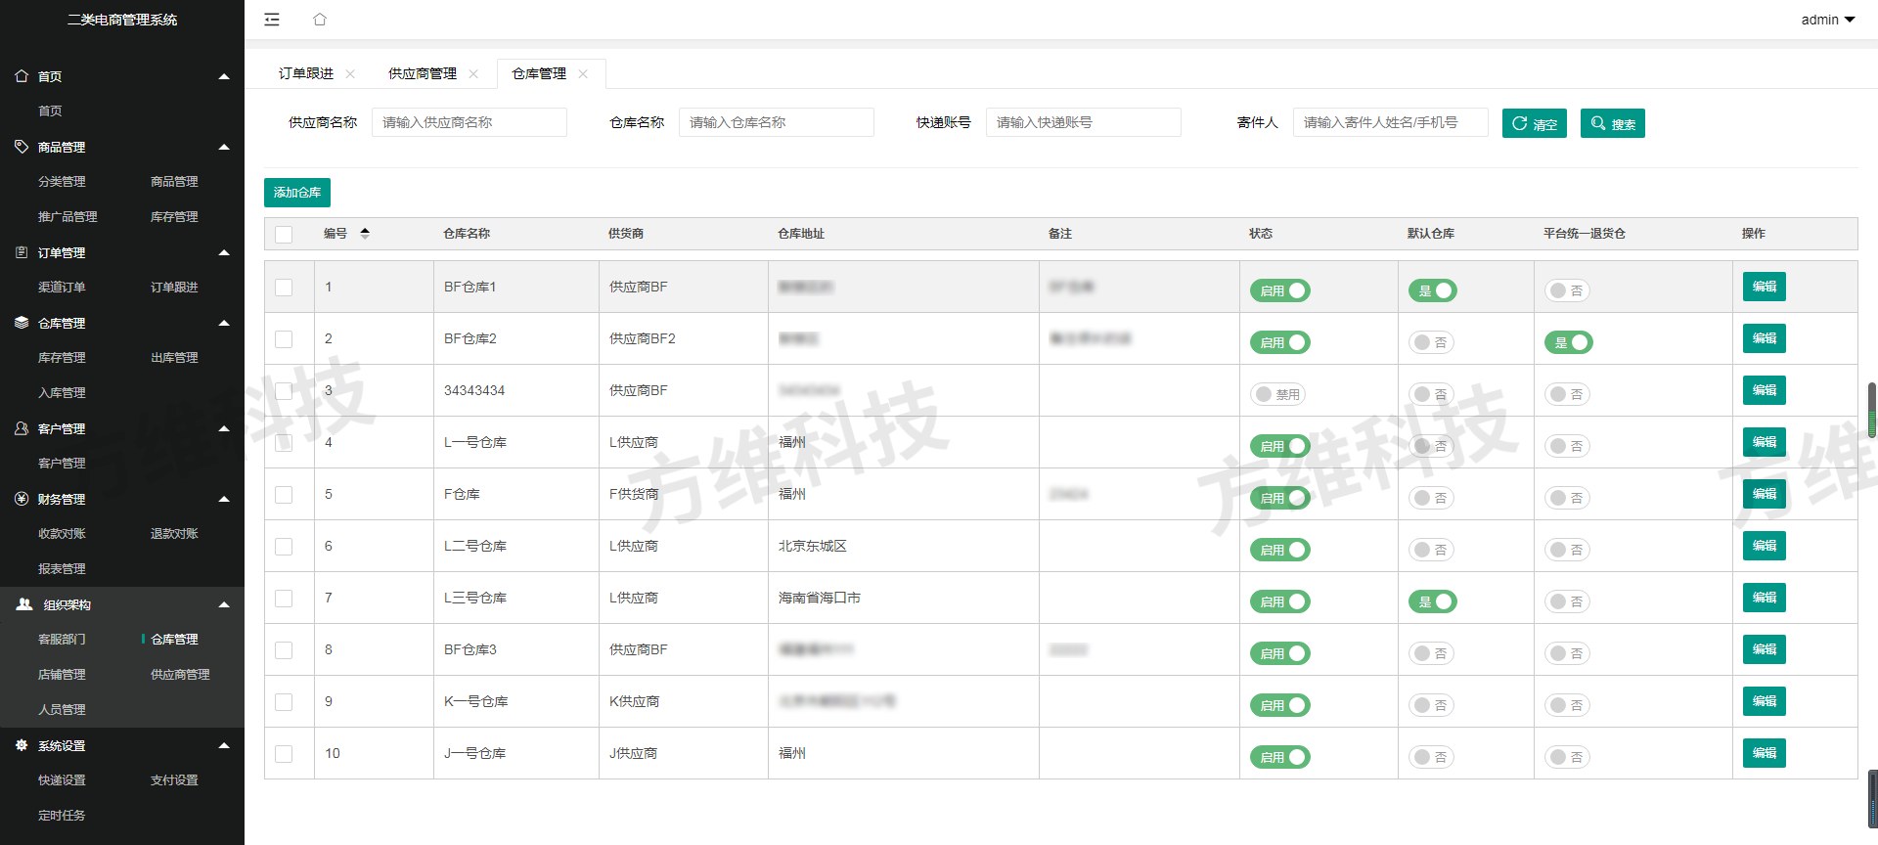The image size is (1878, 845).
Task: Click the home icon in top bar
Action: [320, 20]
